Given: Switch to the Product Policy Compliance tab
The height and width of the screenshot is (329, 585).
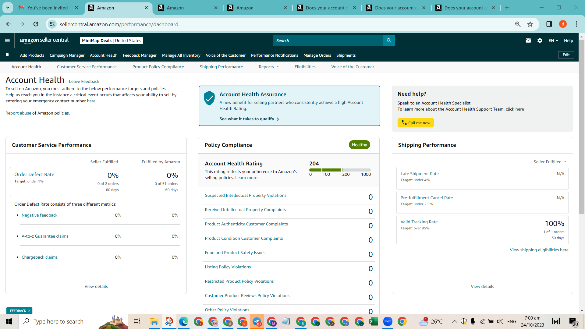Looking at the screenshot, I should point(158,67).
